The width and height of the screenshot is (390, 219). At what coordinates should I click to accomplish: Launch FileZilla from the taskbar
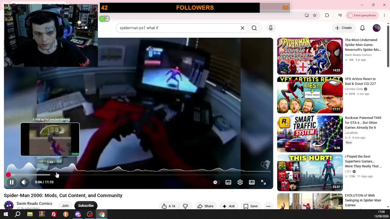[54, 214]
